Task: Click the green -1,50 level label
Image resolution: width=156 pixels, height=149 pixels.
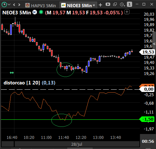Action: pyautogui.click(x=147, y=119)
